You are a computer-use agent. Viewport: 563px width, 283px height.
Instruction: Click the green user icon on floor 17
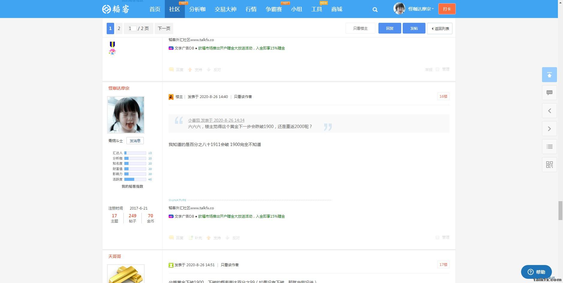[171, 265]
